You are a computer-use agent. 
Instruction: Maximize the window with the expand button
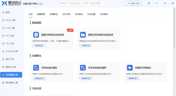pyautogui.click(x=165, y=3)
